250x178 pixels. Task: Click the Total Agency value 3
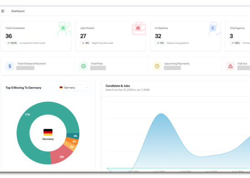coord(231,36)
